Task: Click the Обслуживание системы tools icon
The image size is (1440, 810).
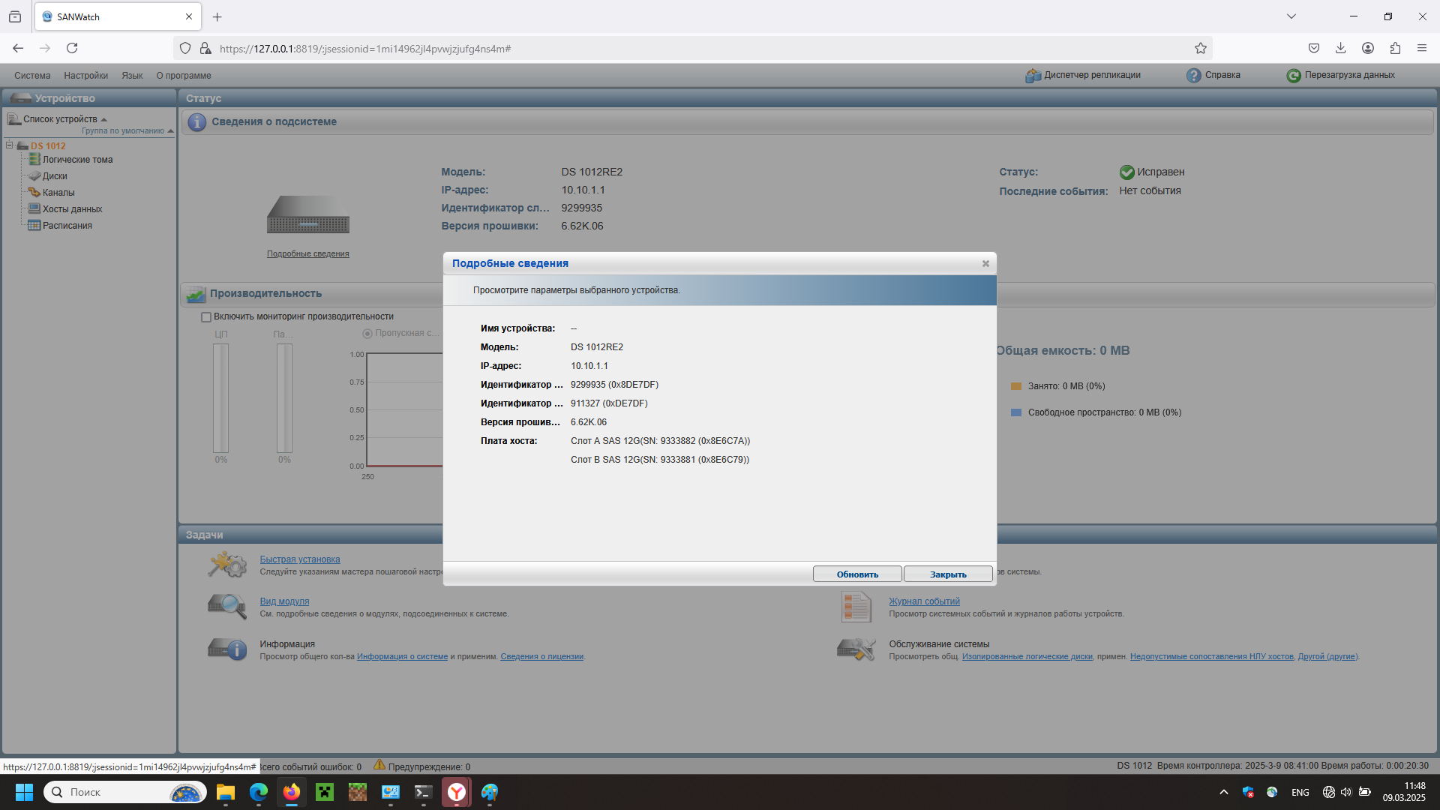Action: tap(856, 649)
